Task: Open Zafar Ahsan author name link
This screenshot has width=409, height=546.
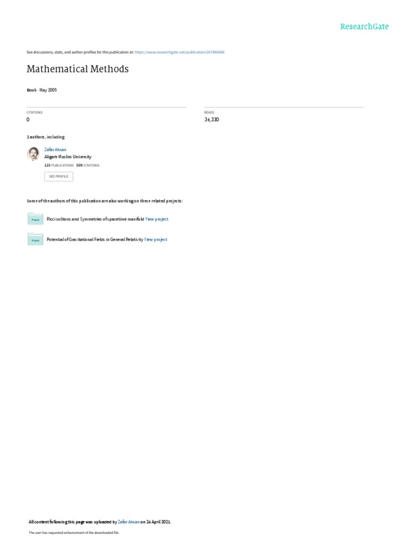Action: pyautogui.click(x=55, y=150)
